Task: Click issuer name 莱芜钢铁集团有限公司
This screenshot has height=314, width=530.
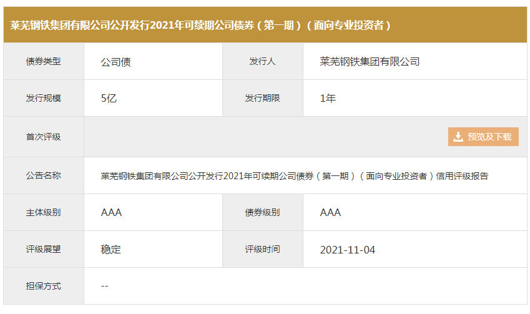Action: point(370,62)
